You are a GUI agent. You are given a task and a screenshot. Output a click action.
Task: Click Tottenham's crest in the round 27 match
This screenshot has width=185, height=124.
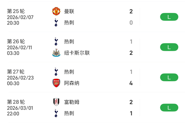coord(56,72)
